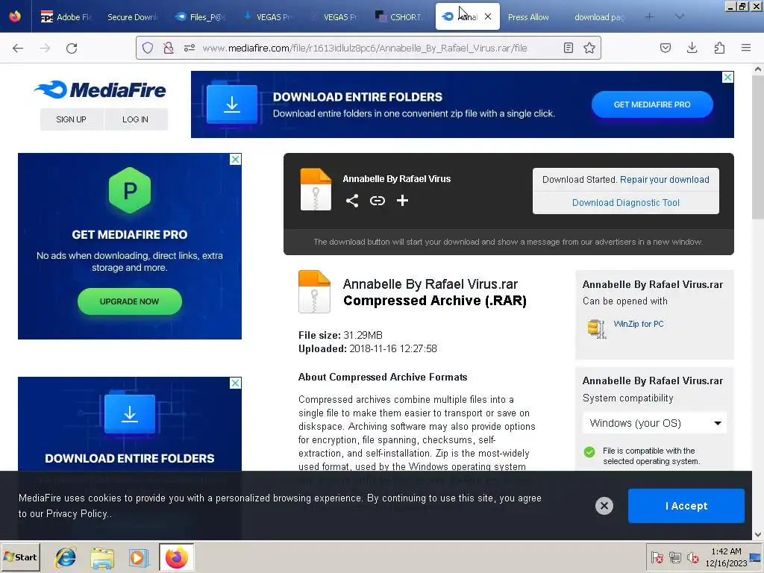Dismiss cookie notice with the X
Viewport: 764px width, 573px height.
[x=604, y=506]
